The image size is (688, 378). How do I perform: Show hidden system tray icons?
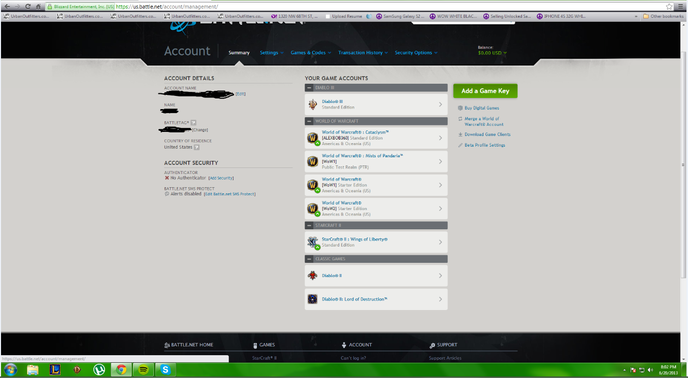[x=624, y=370]
